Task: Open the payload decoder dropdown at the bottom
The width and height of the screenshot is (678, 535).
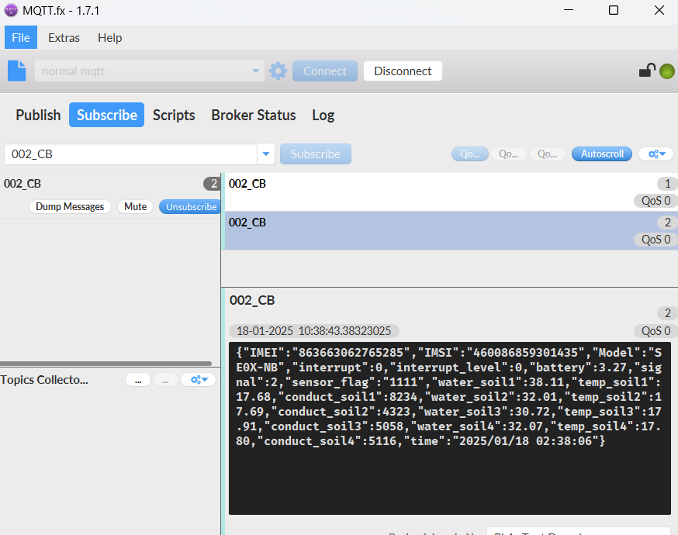Action: 578,531
